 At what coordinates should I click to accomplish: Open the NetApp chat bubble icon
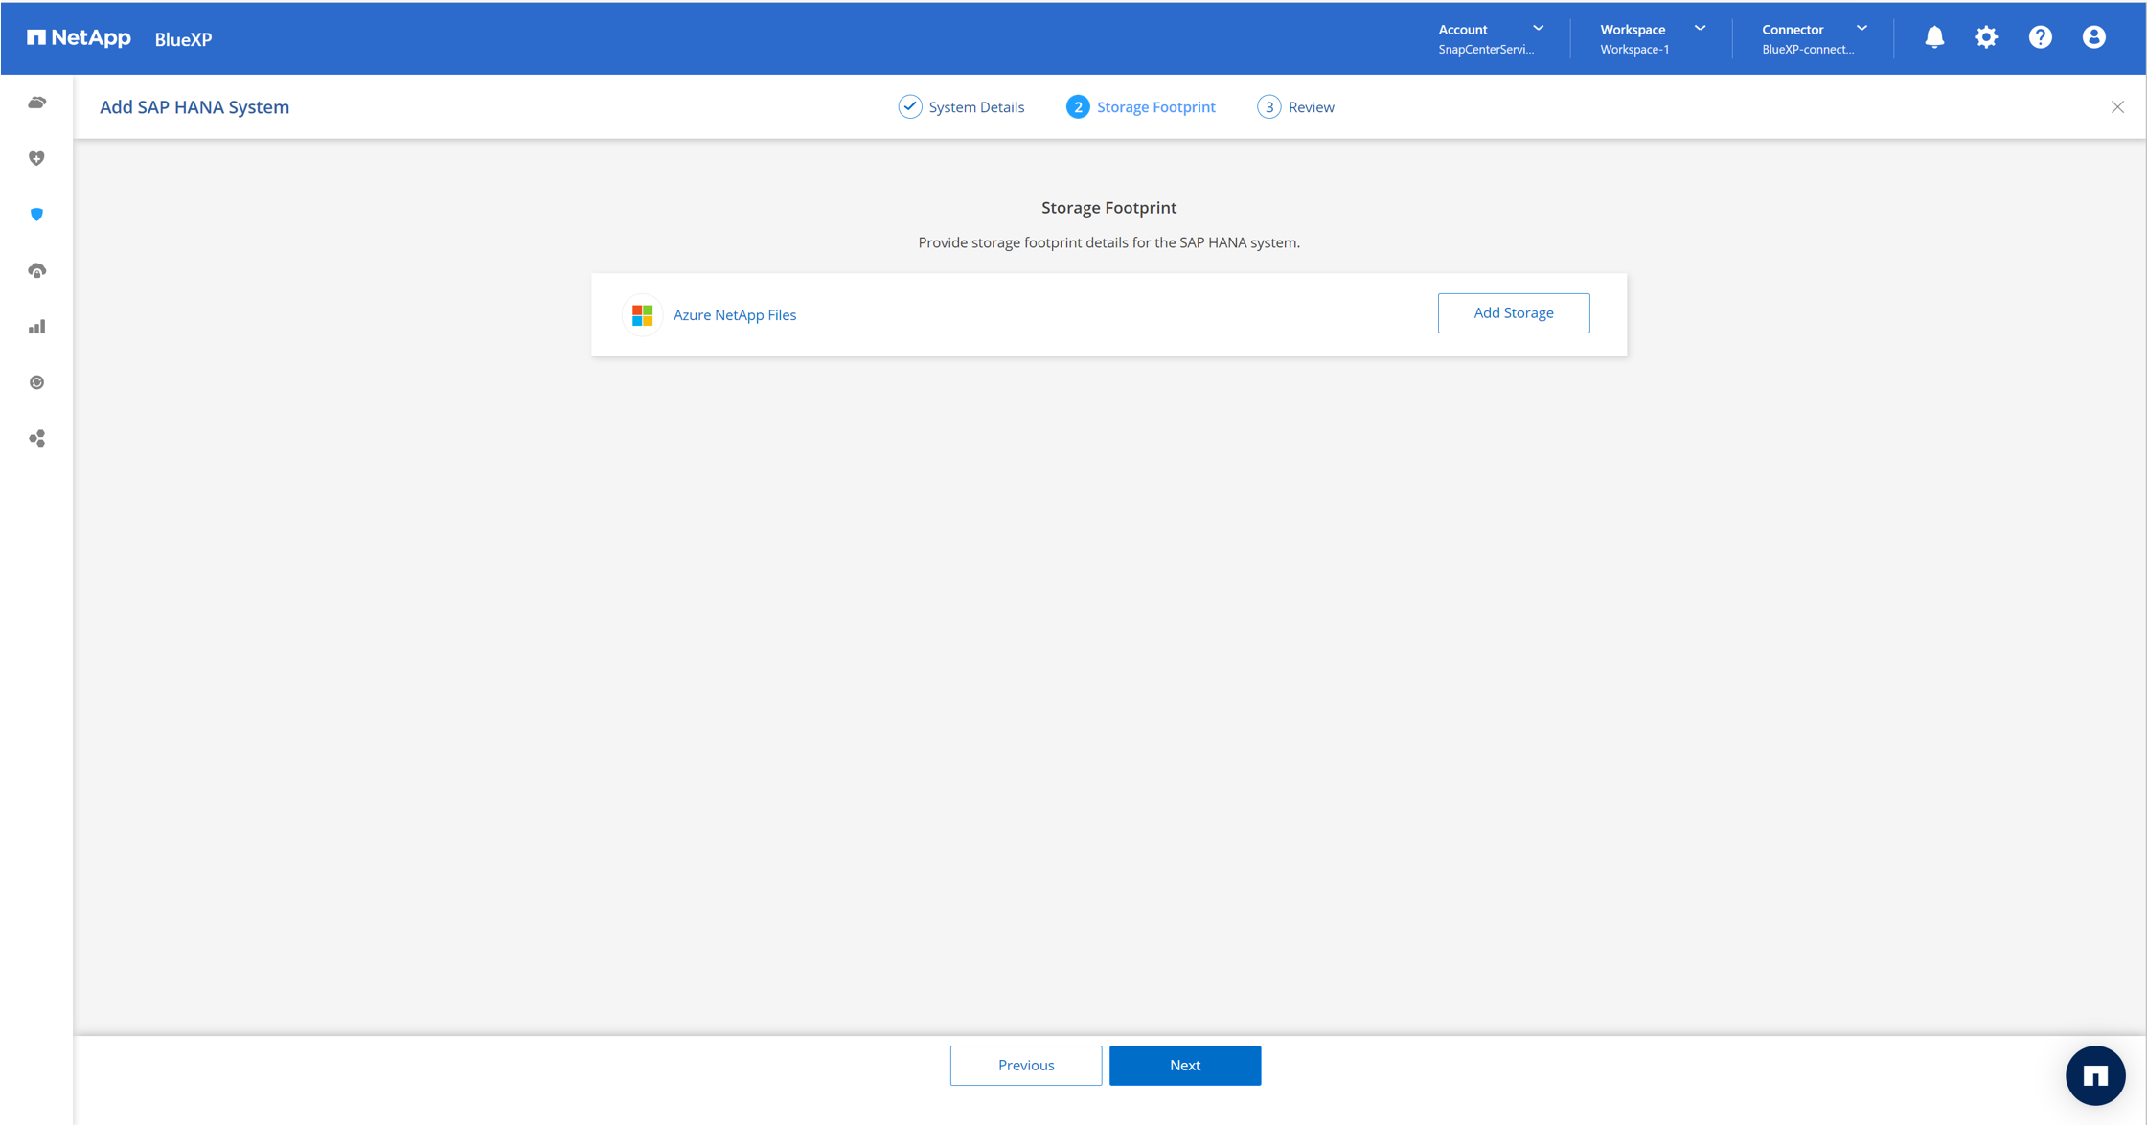(2095, 1075)
